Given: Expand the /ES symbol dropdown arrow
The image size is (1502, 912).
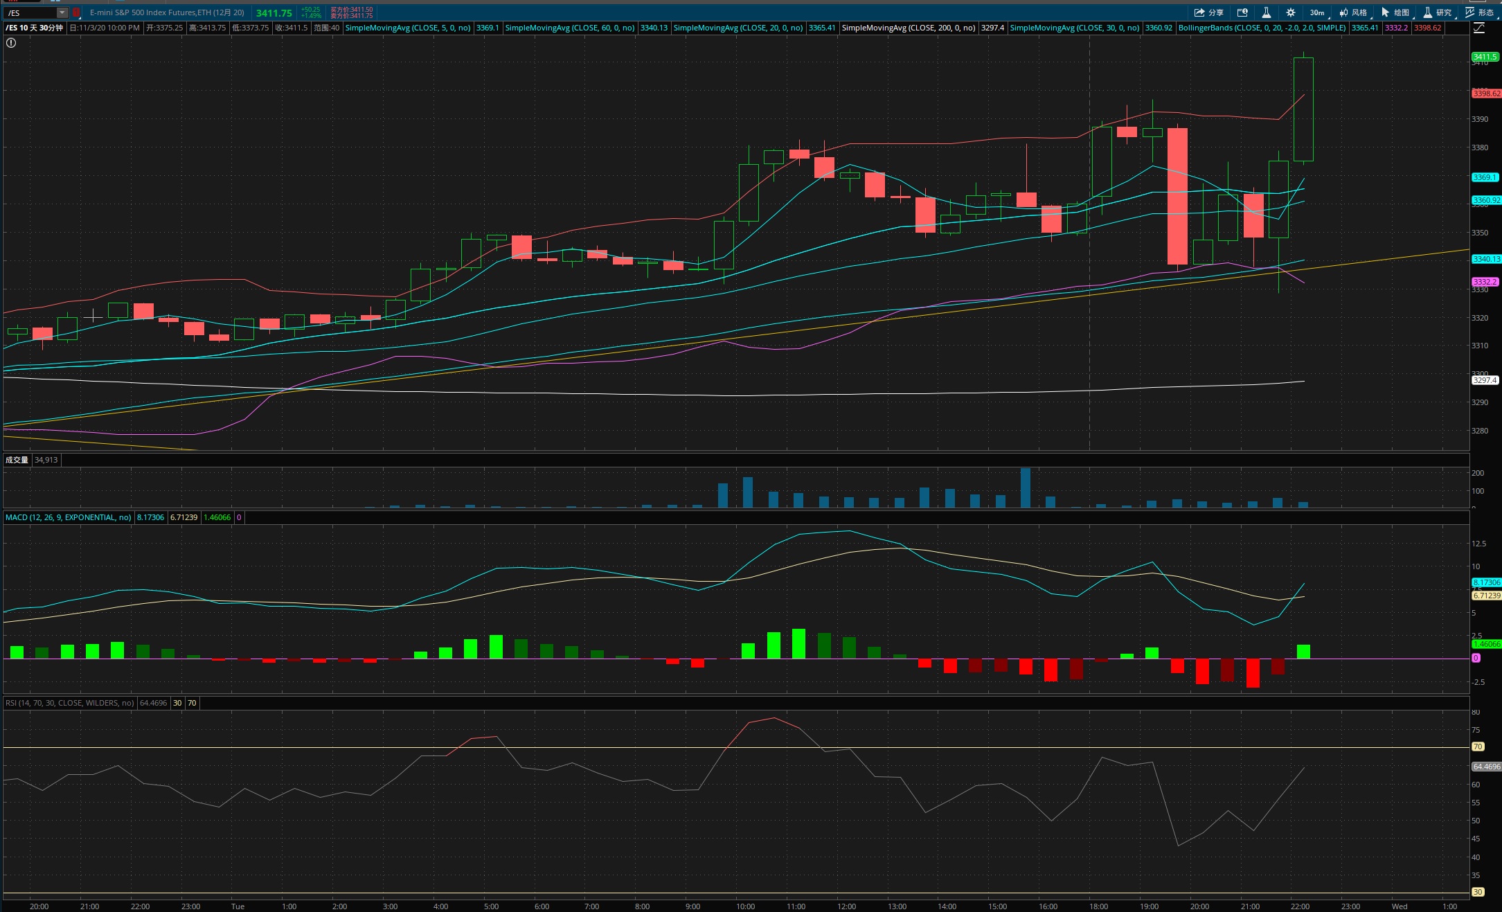Looking at the screenshot, I should 62,12.
